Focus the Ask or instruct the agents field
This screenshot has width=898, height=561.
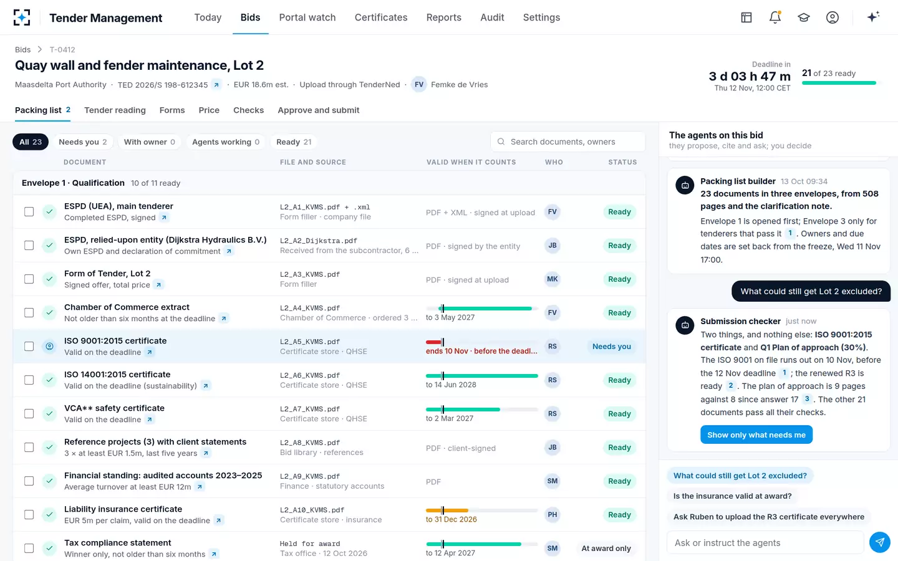[x=765, y=543]
